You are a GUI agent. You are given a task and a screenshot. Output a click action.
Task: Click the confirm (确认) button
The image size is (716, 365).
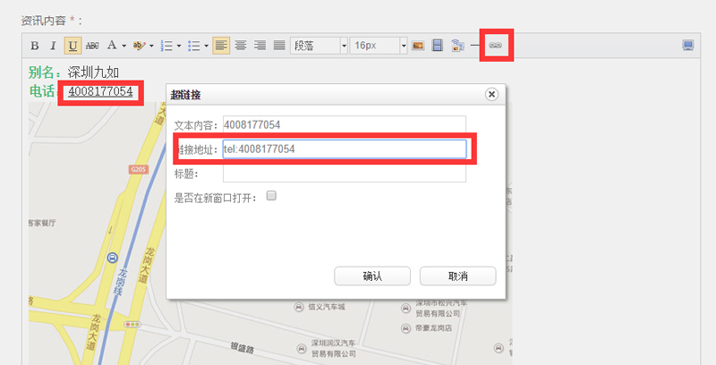point(372,276)
